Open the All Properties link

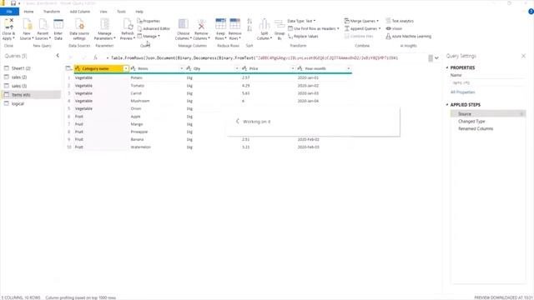[462, 92]
